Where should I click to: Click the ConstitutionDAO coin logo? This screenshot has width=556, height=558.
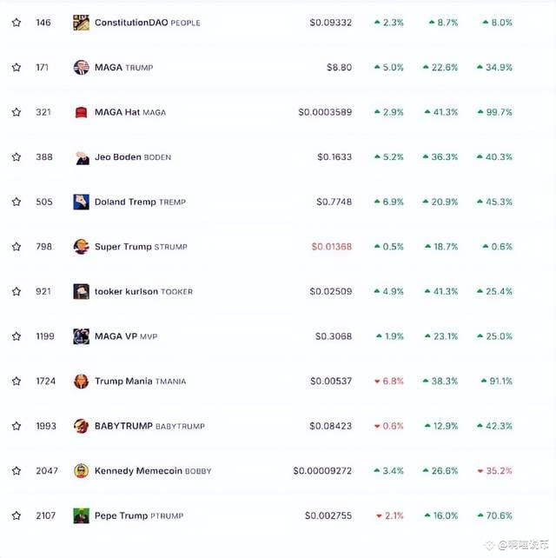tap(81, 23)
